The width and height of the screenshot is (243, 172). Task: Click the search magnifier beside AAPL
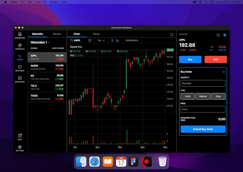(x=71, y=40)
